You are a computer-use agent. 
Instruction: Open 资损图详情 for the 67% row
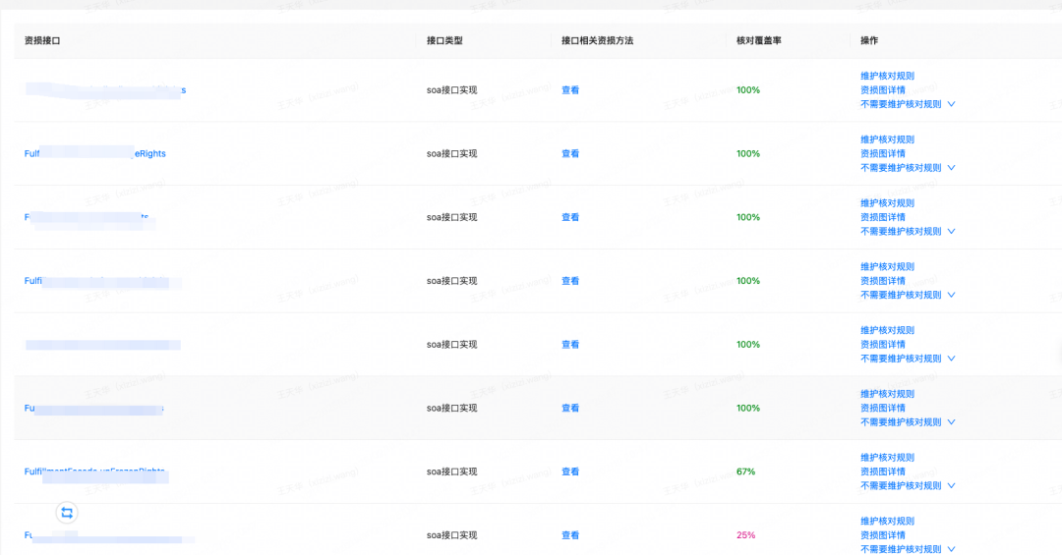point(882,472)
